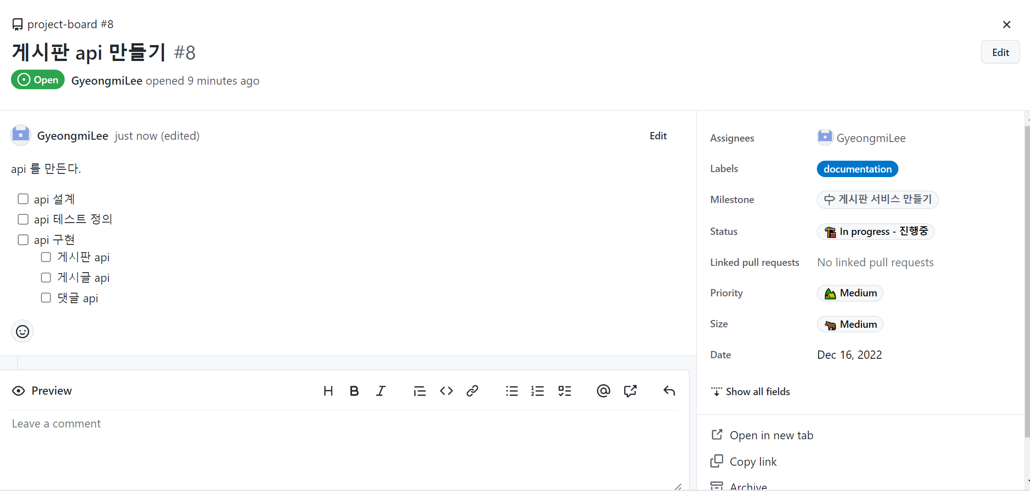Image resolution: width=1030 pixels, height=493 pixels.
Task: Insert task list icon
Action: pyautogui.click(x=565, y=391)
